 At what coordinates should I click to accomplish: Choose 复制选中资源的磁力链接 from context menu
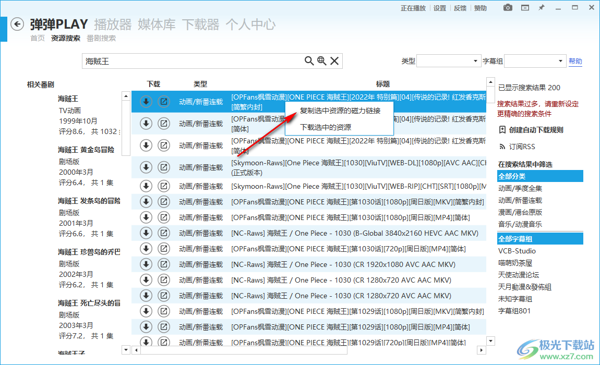pyautogui.click(x=340, y=111)
